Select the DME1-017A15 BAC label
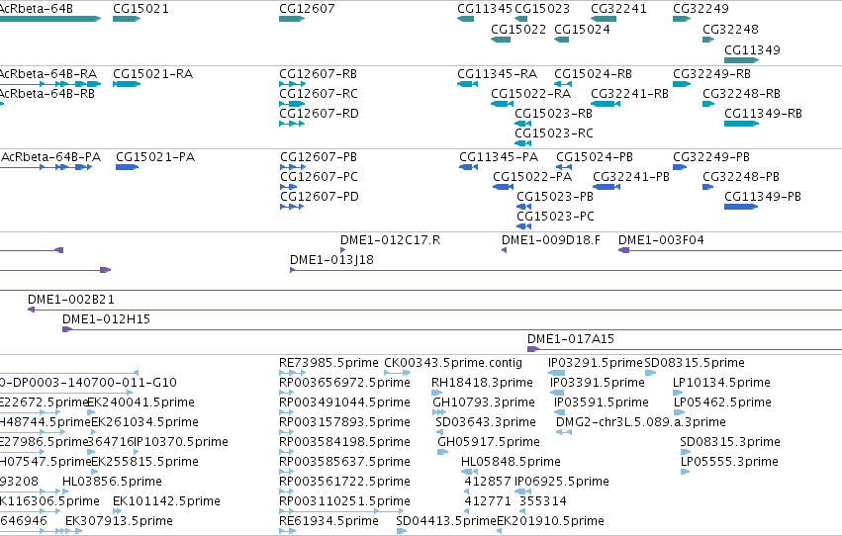Image resolution: width=842 pixels, height=536 pixels. (x=571, y=338)
